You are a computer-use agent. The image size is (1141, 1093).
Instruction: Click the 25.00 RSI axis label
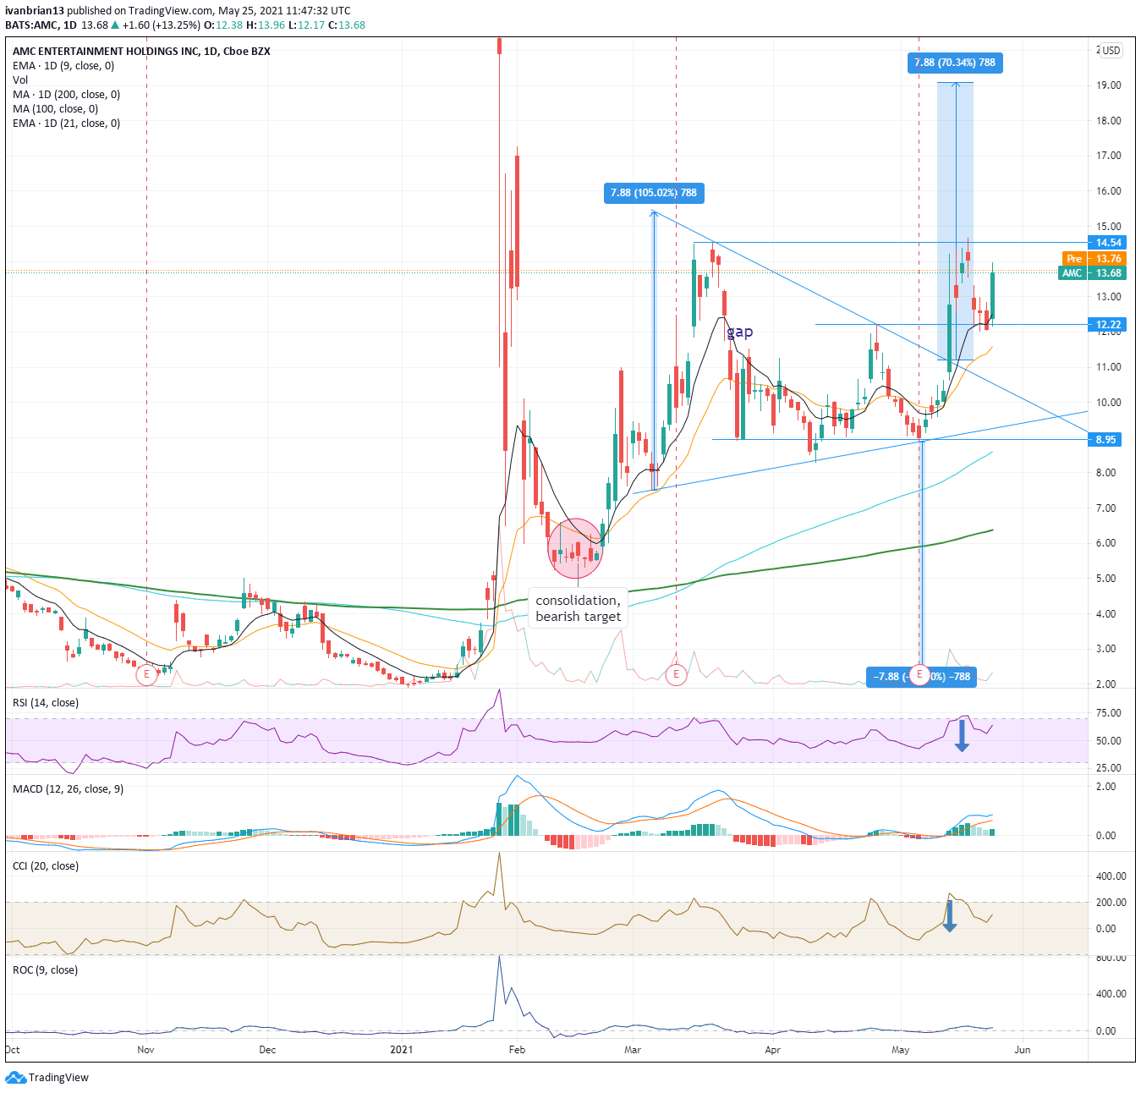point(1109,768)
